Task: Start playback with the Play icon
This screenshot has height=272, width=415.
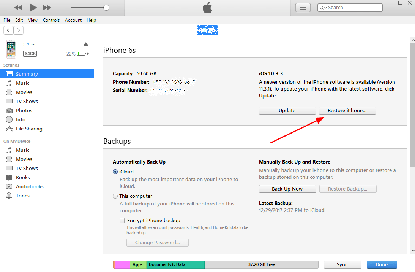Action: pos(33,8)
